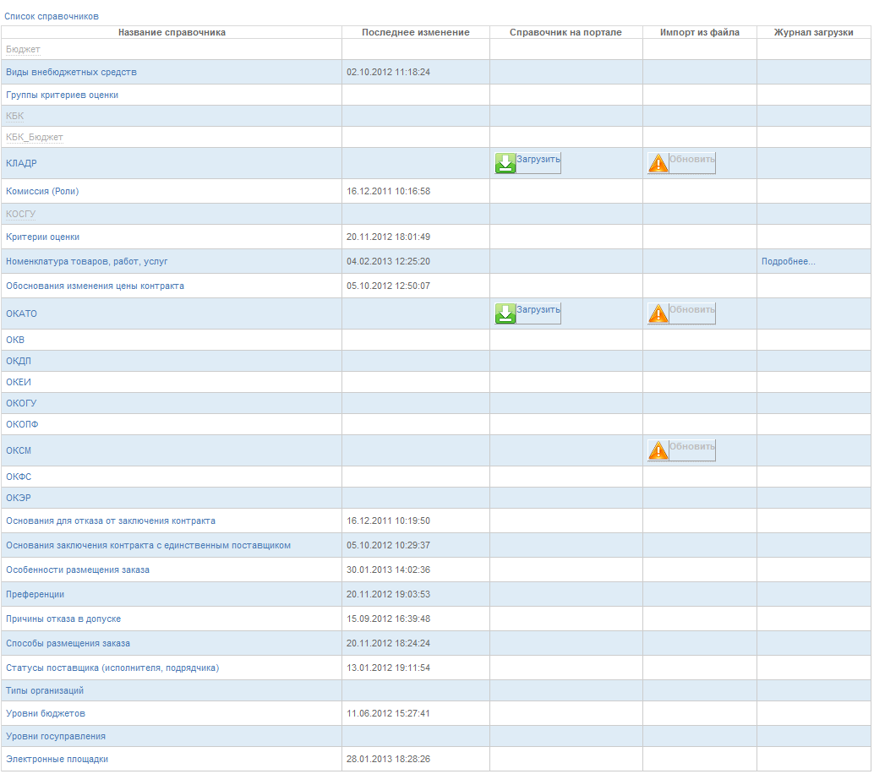Image resolution: width=874 pixels, height=774 pixels.
Task: Select the date 16.12.2011 10:16:58
Action: click(389, 191)
